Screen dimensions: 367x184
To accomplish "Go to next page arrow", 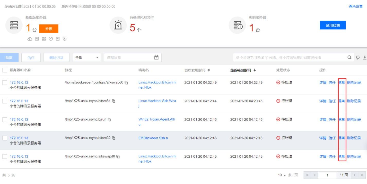I will (x=354, y=175).
